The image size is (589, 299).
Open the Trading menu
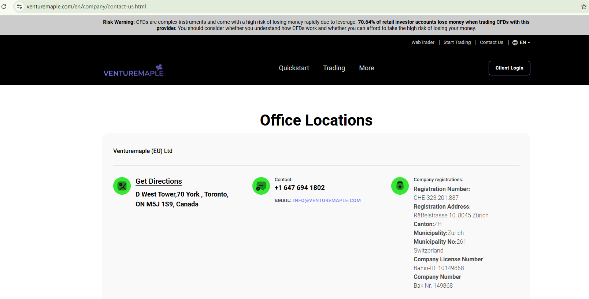point(334,68)
